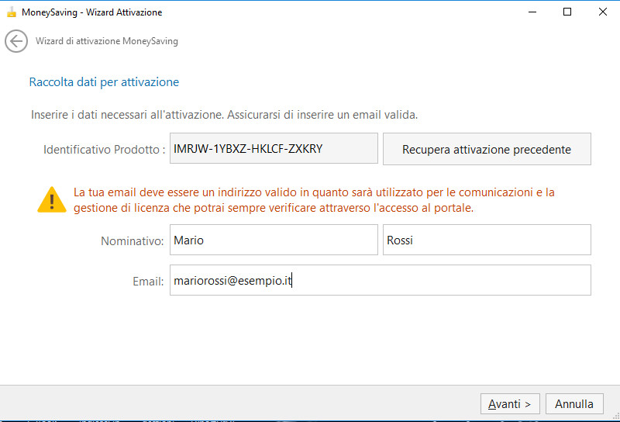Screen dimensions: 620x422
Task: Proceed with the Avanti > button
Action: [510, 404]
